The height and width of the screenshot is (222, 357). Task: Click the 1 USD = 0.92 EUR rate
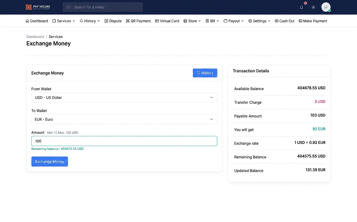(x=310, y=143)
